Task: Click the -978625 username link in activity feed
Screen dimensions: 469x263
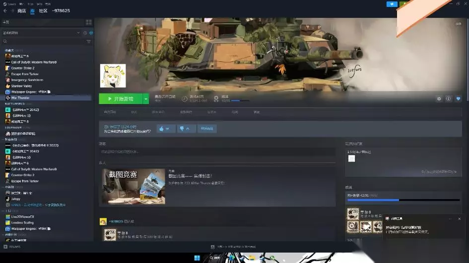Action: coord(116,221)
